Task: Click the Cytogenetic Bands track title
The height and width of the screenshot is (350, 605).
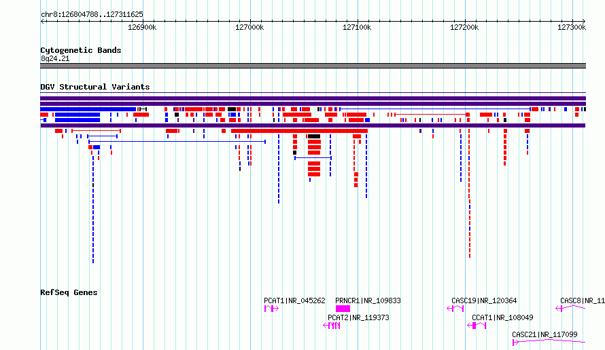Action: pyautogui.click(x=81, y=50)
